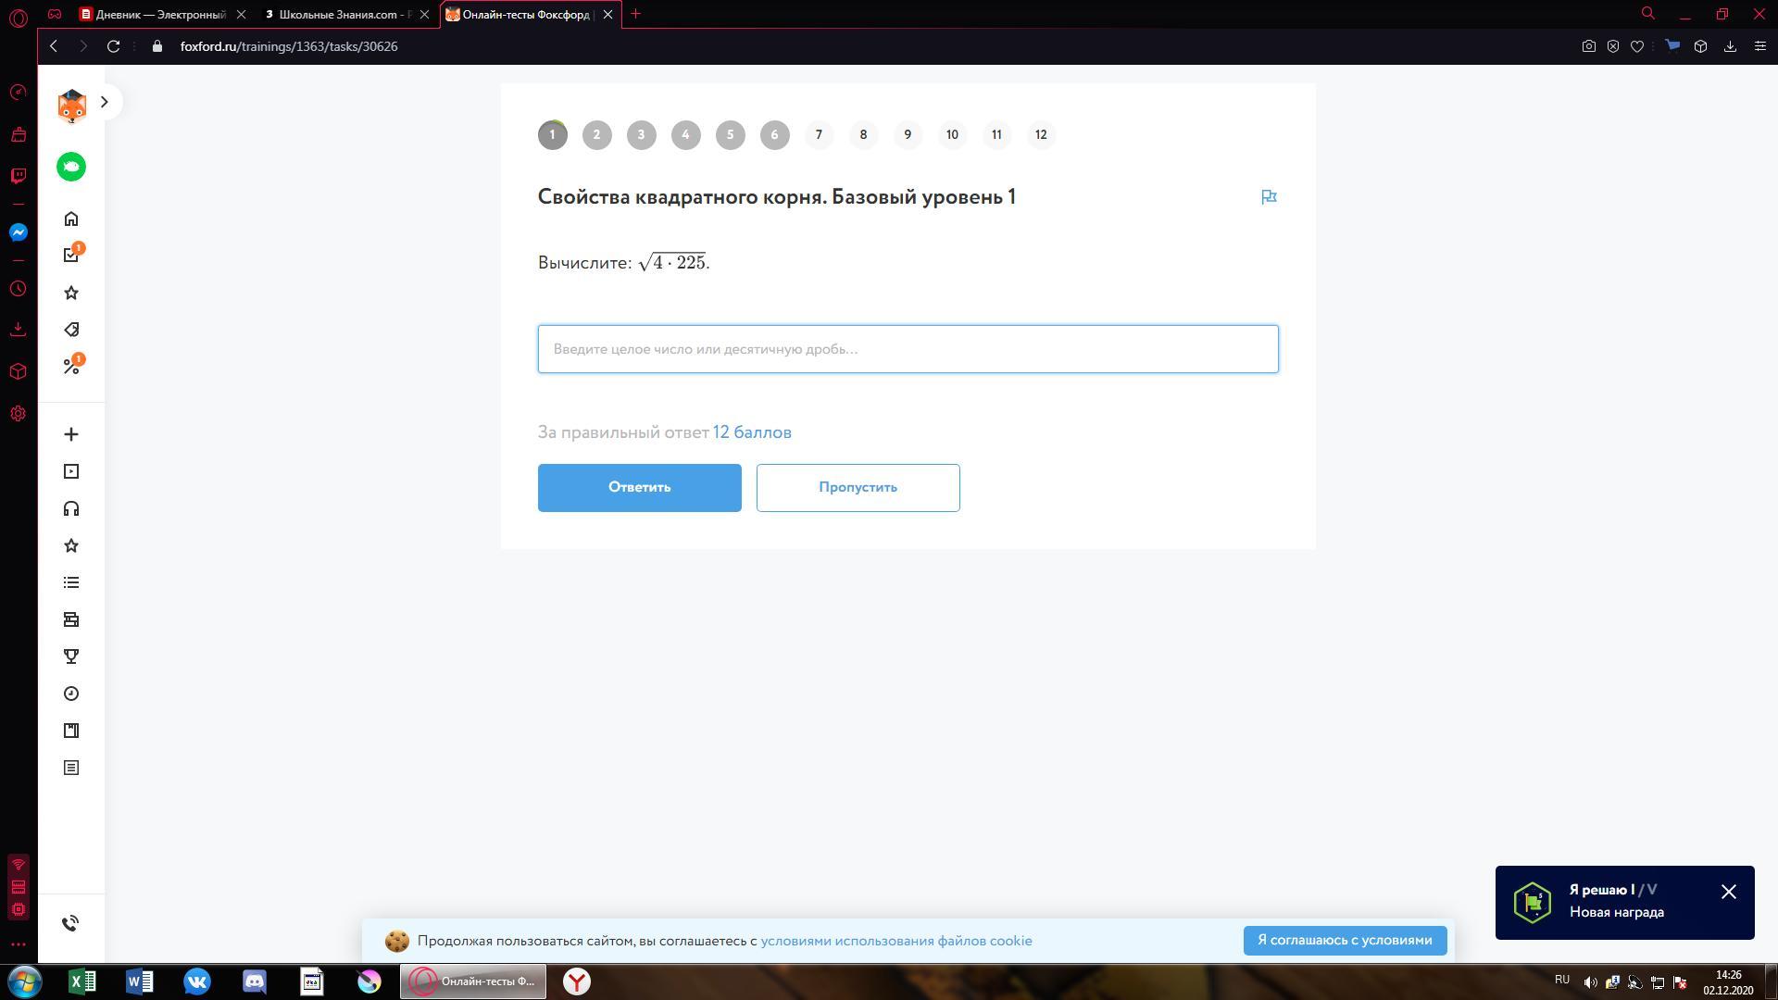Open the cookie usage conditions link
The width and height of the screenshot is (1778, 1000).
tap(895, 941)
